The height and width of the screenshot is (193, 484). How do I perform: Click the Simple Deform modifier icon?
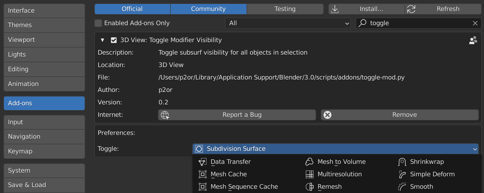coord(402,174)
